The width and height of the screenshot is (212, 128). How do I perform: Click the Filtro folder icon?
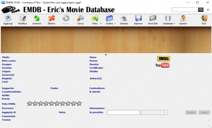point(95,18)
